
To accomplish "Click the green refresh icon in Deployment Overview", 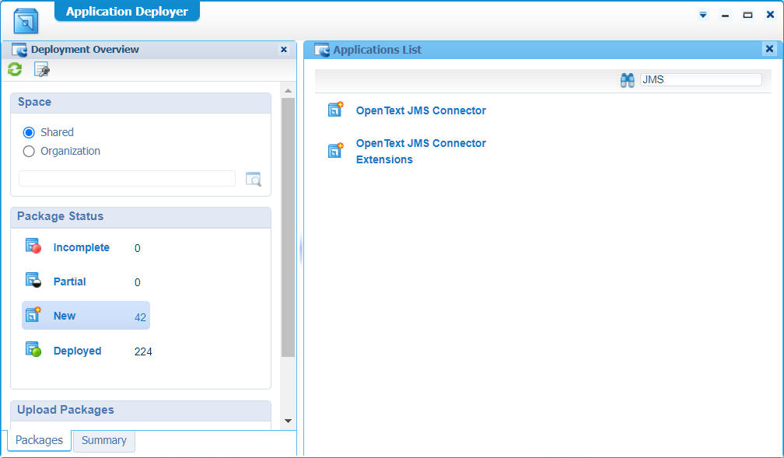I will pyautogui.click(x=15, y=70).
